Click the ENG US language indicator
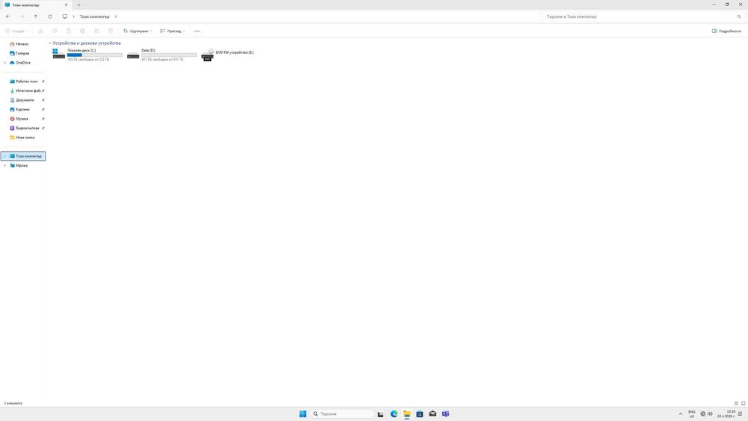This screenshot has height=421, width=748. click(692, 414)
